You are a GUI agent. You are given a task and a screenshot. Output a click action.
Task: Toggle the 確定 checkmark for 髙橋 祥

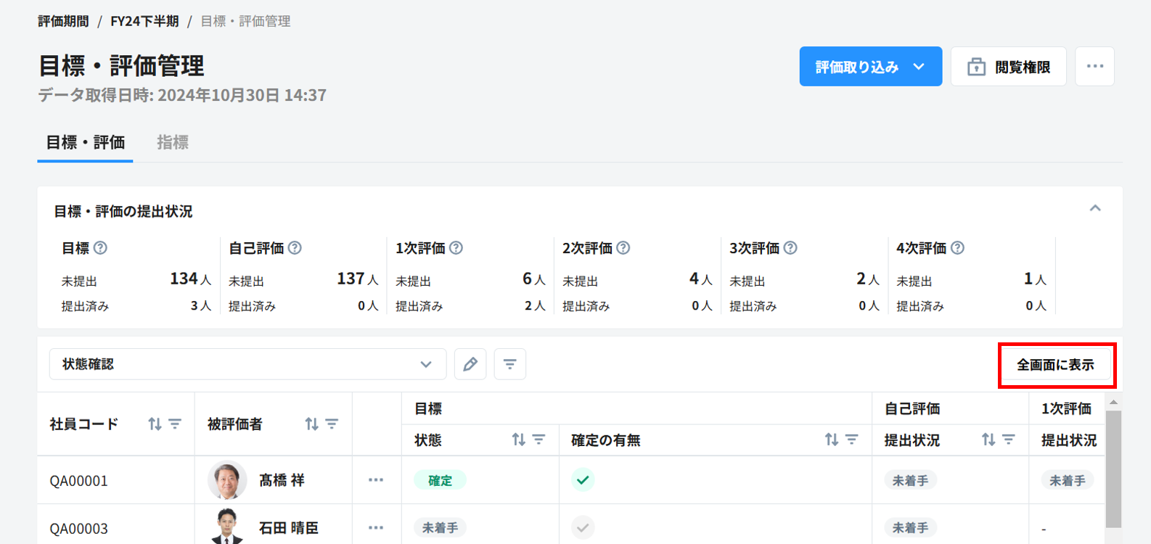click(583, 480)
